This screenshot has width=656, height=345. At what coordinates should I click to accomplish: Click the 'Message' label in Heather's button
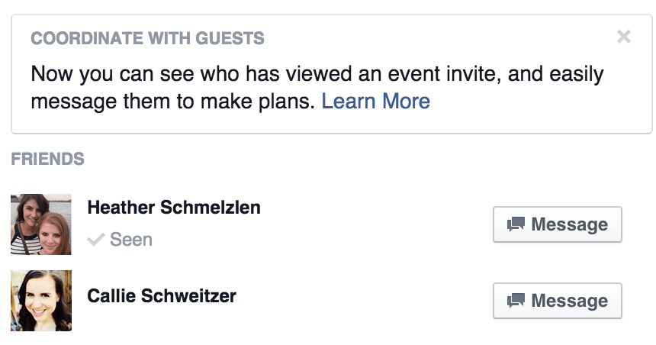(569, 224)
